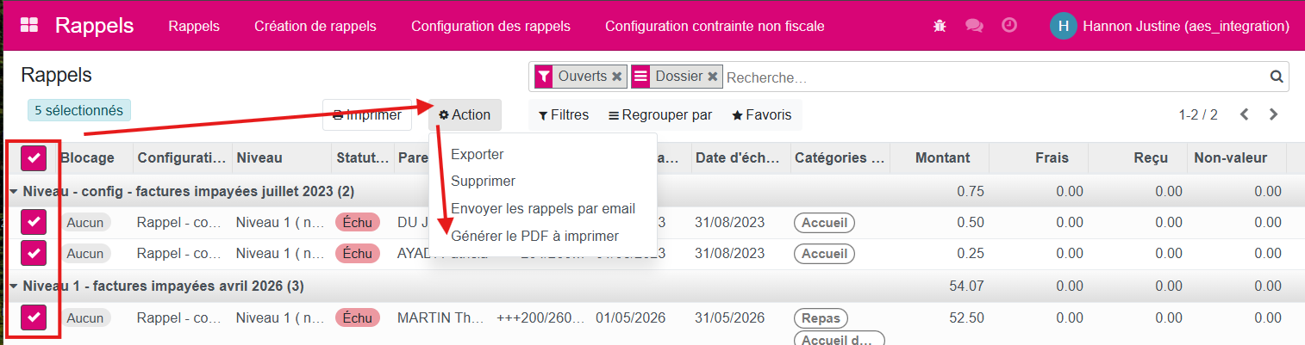
Task: Open Configuration des rappels menu
Action: [x=490, y=26]
